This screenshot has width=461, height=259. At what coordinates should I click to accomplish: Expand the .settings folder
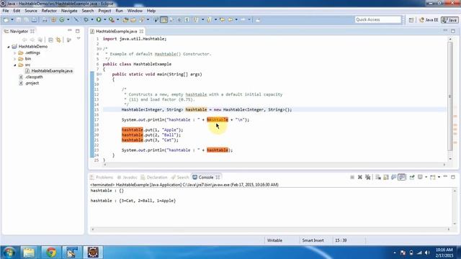14,53
